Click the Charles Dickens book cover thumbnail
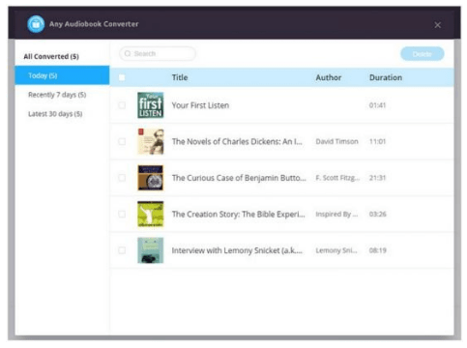 151,141
